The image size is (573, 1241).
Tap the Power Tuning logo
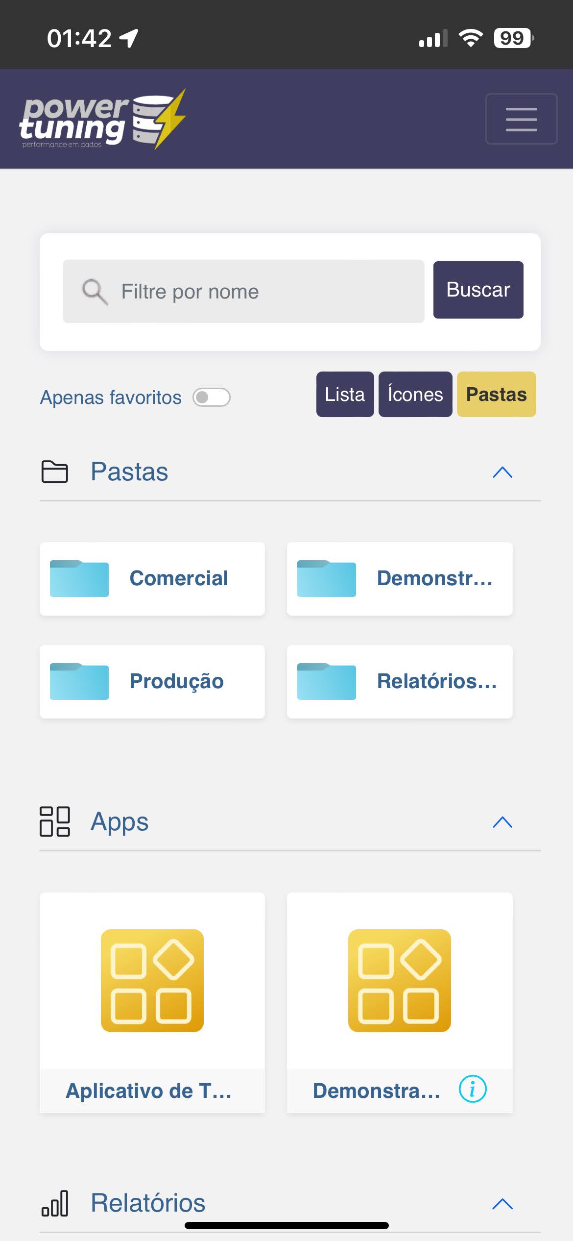coord(102,119)
